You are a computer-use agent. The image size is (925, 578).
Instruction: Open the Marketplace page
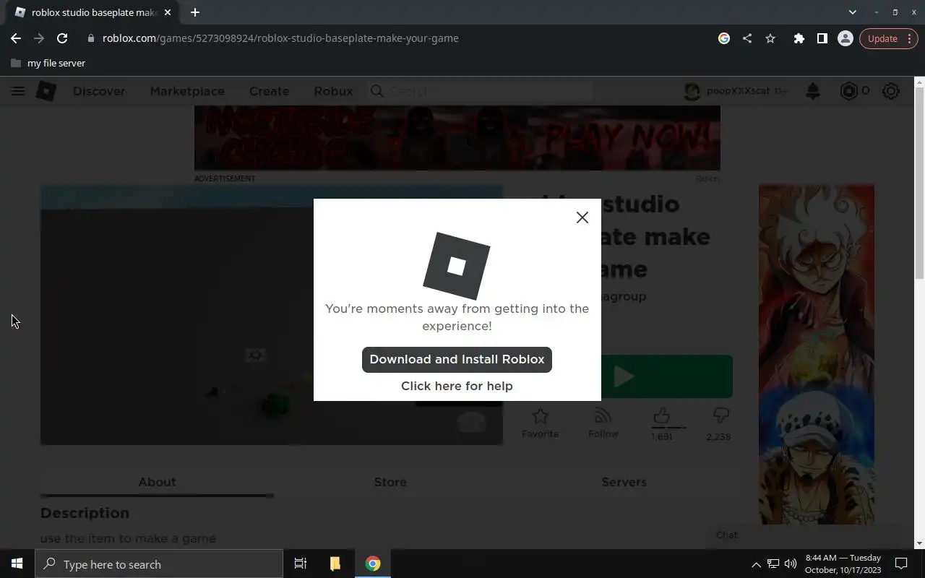pos(187,91)
